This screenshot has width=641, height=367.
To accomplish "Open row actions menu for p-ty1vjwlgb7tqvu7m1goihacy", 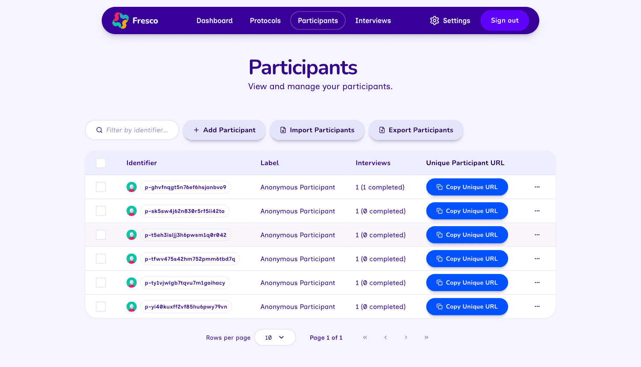I will [x=537, y=283].
